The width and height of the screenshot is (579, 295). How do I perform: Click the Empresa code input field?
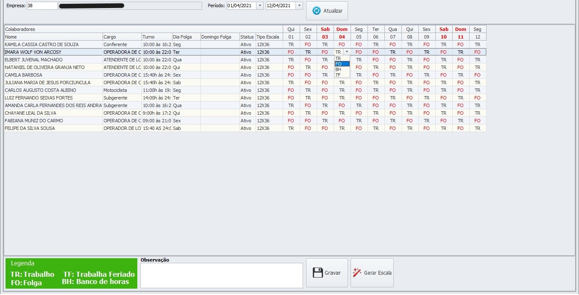coord(42,6)
